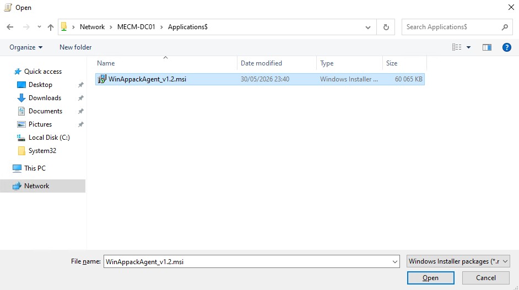Click the Cancel button
The image size is (519, 290).
[x=485, y=278]
